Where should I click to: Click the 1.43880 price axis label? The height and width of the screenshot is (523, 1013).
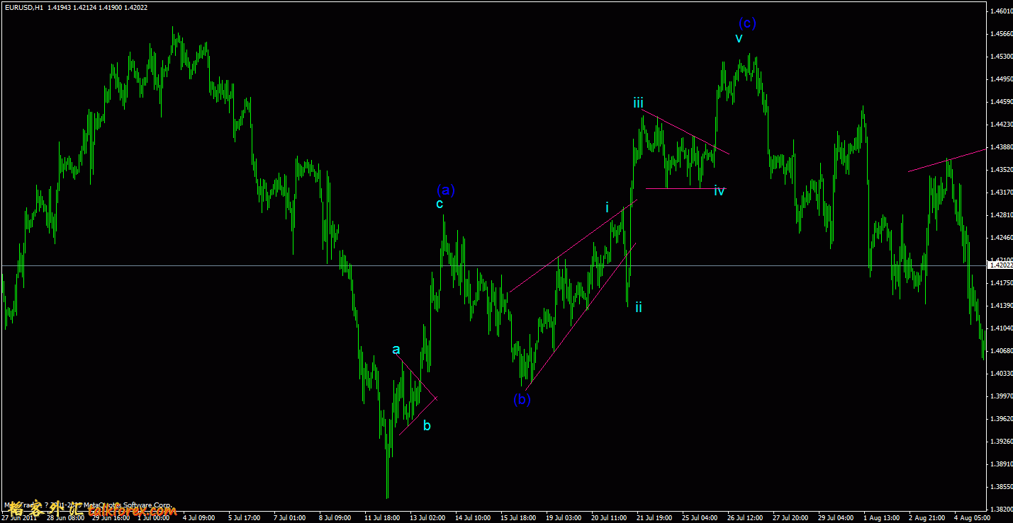pyautogui.click(x=1001, y=147)
